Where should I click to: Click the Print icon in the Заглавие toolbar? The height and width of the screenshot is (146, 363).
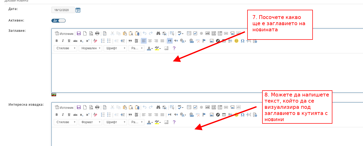(x=97, y=33)
